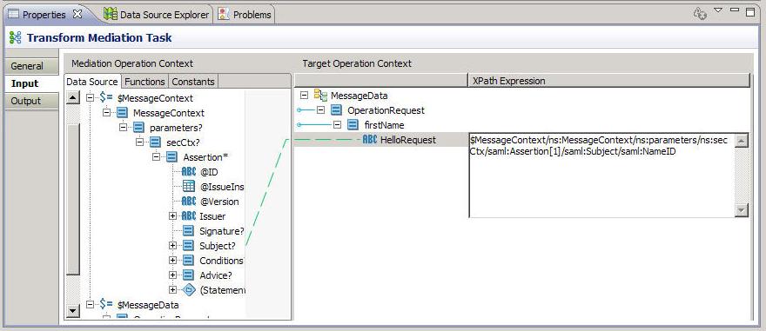Maximize the Properties view panel
Viewport: 766px width, 331px height.
(750, 11)
